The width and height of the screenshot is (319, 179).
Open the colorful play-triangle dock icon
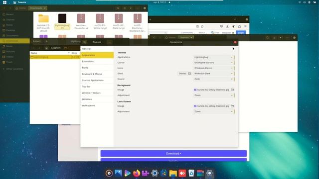click(x=128, y=173)
